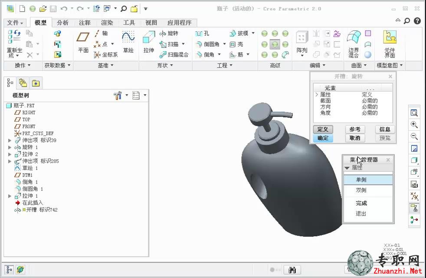Select the Round (倒圆角) tool

pyautogui.click(x=208, y=44)
